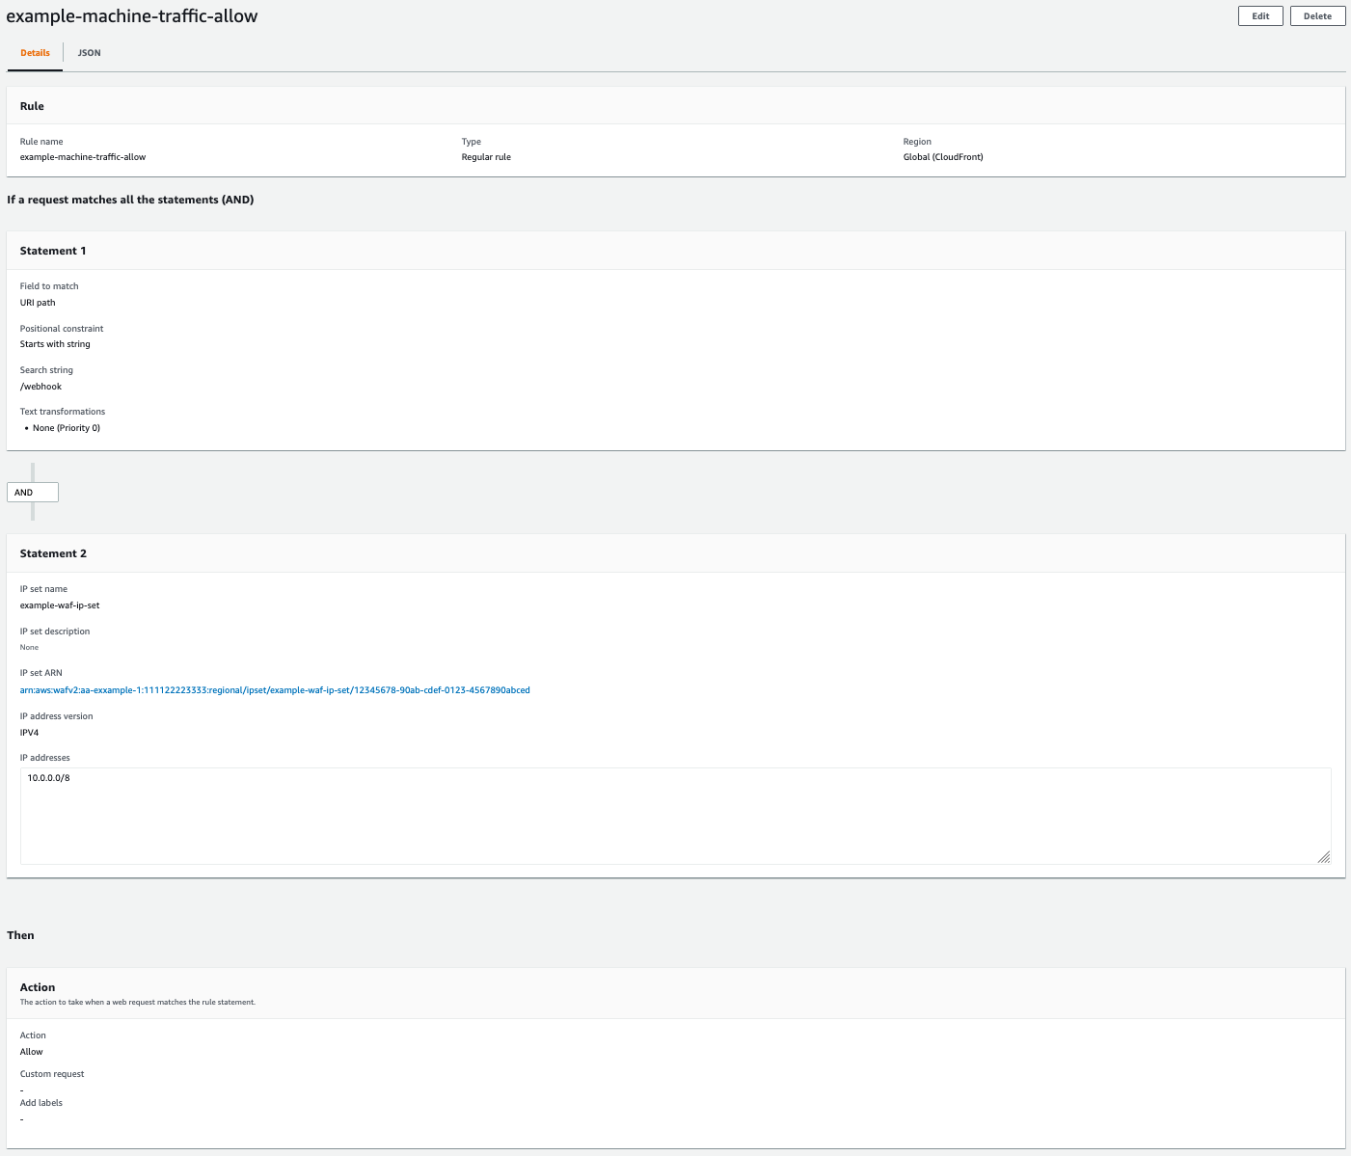The height and width of the screenshot is (1156, 1351).
Task: Click the 'Search string' label
Action: tap(46, 370)
